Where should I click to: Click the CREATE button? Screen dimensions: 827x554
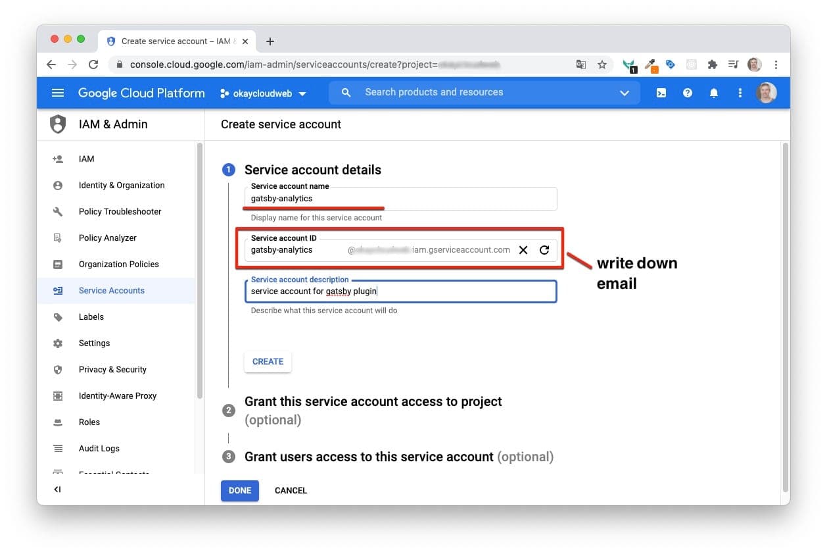tap(268, 361)
